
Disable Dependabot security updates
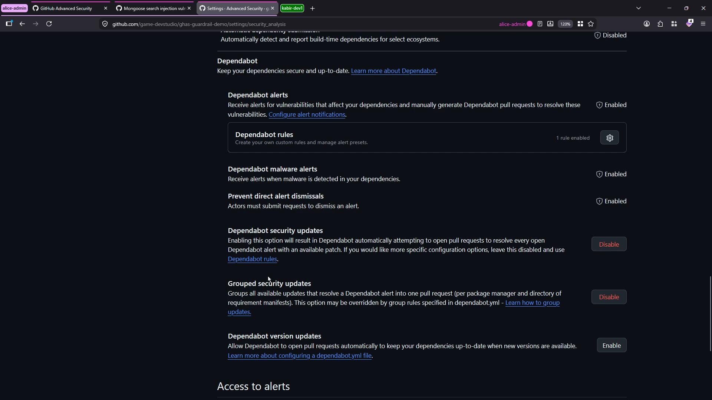pos(609,244)
